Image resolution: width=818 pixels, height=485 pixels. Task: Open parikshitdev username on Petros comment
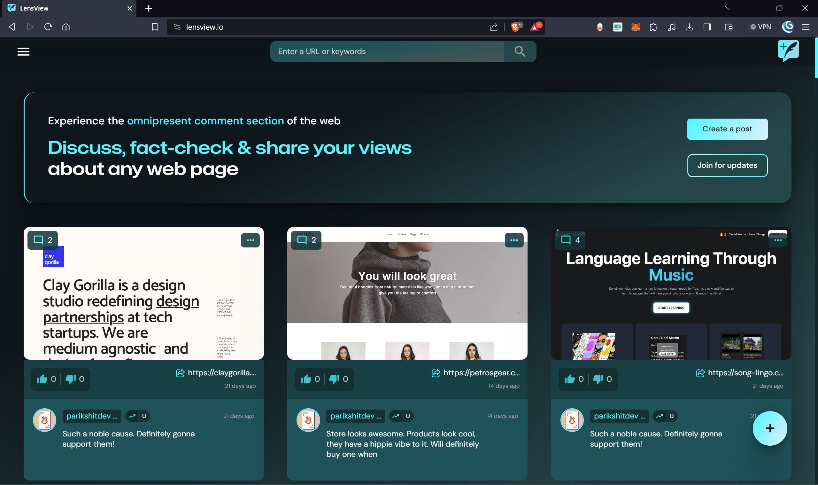coord(356,416)
